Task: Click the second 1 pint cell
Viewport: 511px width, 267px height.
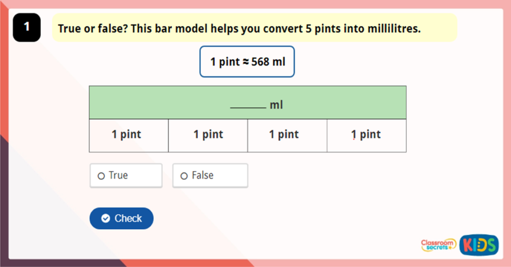Action: (x=208, y=135)
